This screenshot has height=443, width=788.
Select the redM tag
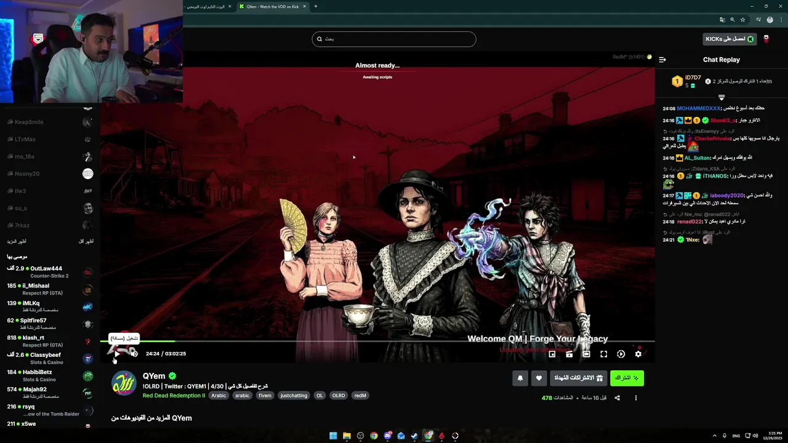[x=360, y=396]
